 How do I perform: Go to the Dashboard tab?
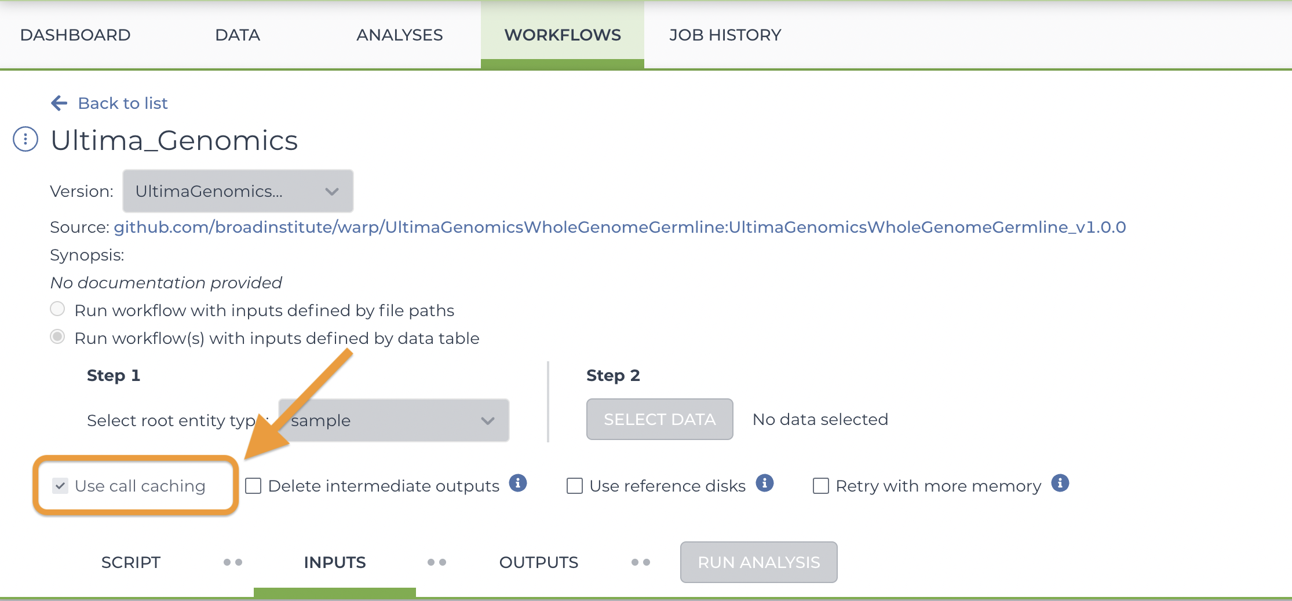75,35
